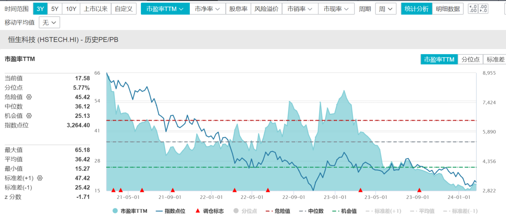Click red rebalance triangle at 23-09-01
This screenshot has width=506, height=218.
(419, 190)
